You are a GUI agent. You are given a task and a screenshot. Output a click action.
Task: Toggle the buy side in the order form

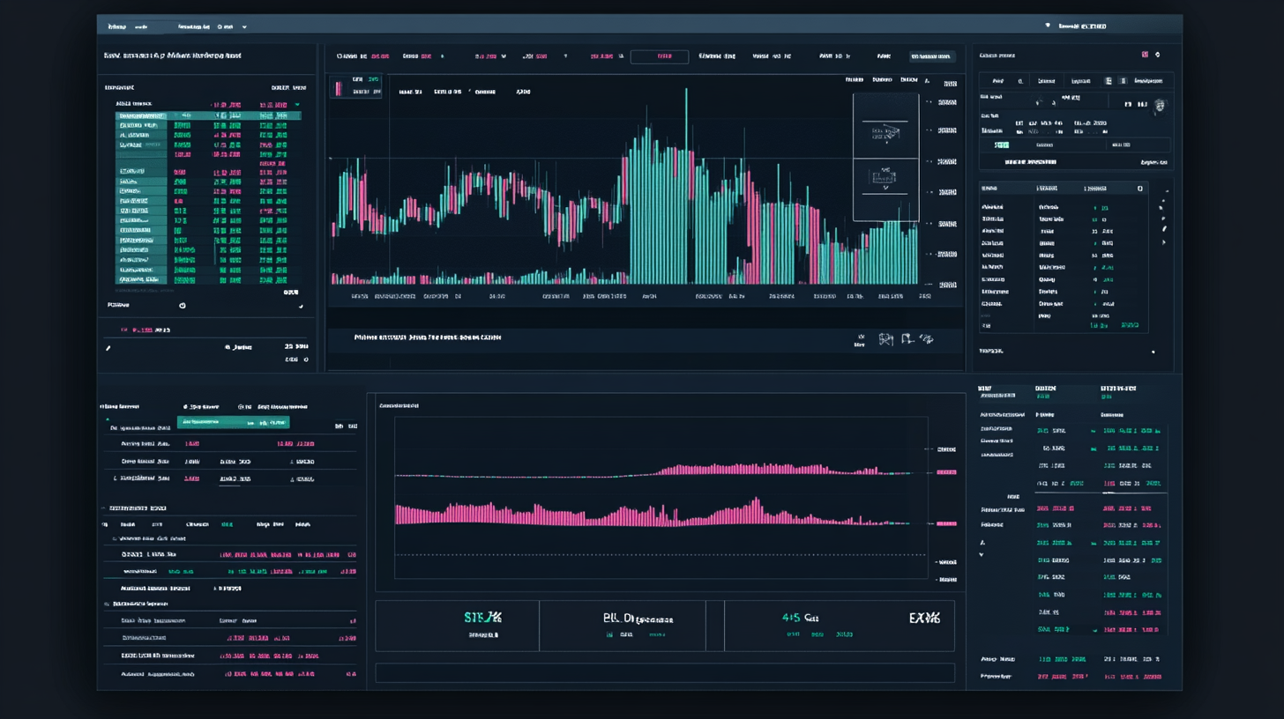point(1002,145)
